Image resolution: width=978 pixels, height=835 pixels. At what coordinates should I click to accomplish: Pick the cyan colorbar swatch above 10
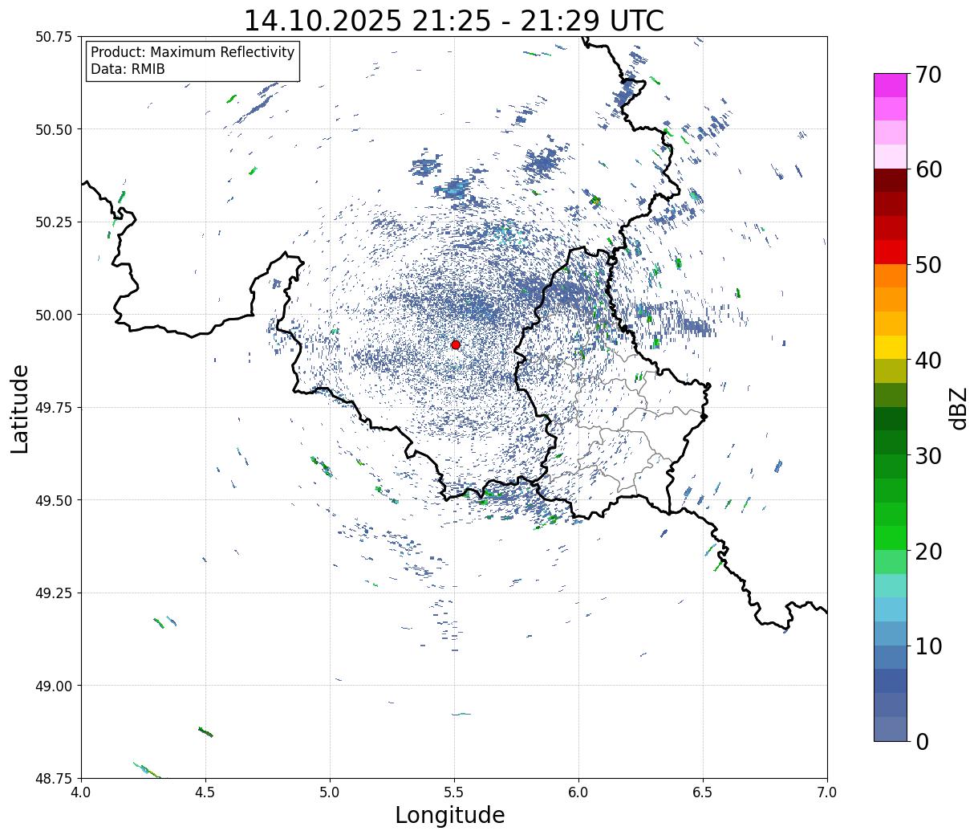(891, 609)
